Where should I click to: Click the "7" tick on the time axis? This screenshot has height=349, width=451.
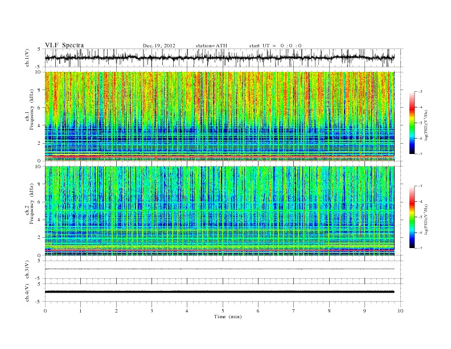[294, 311]
